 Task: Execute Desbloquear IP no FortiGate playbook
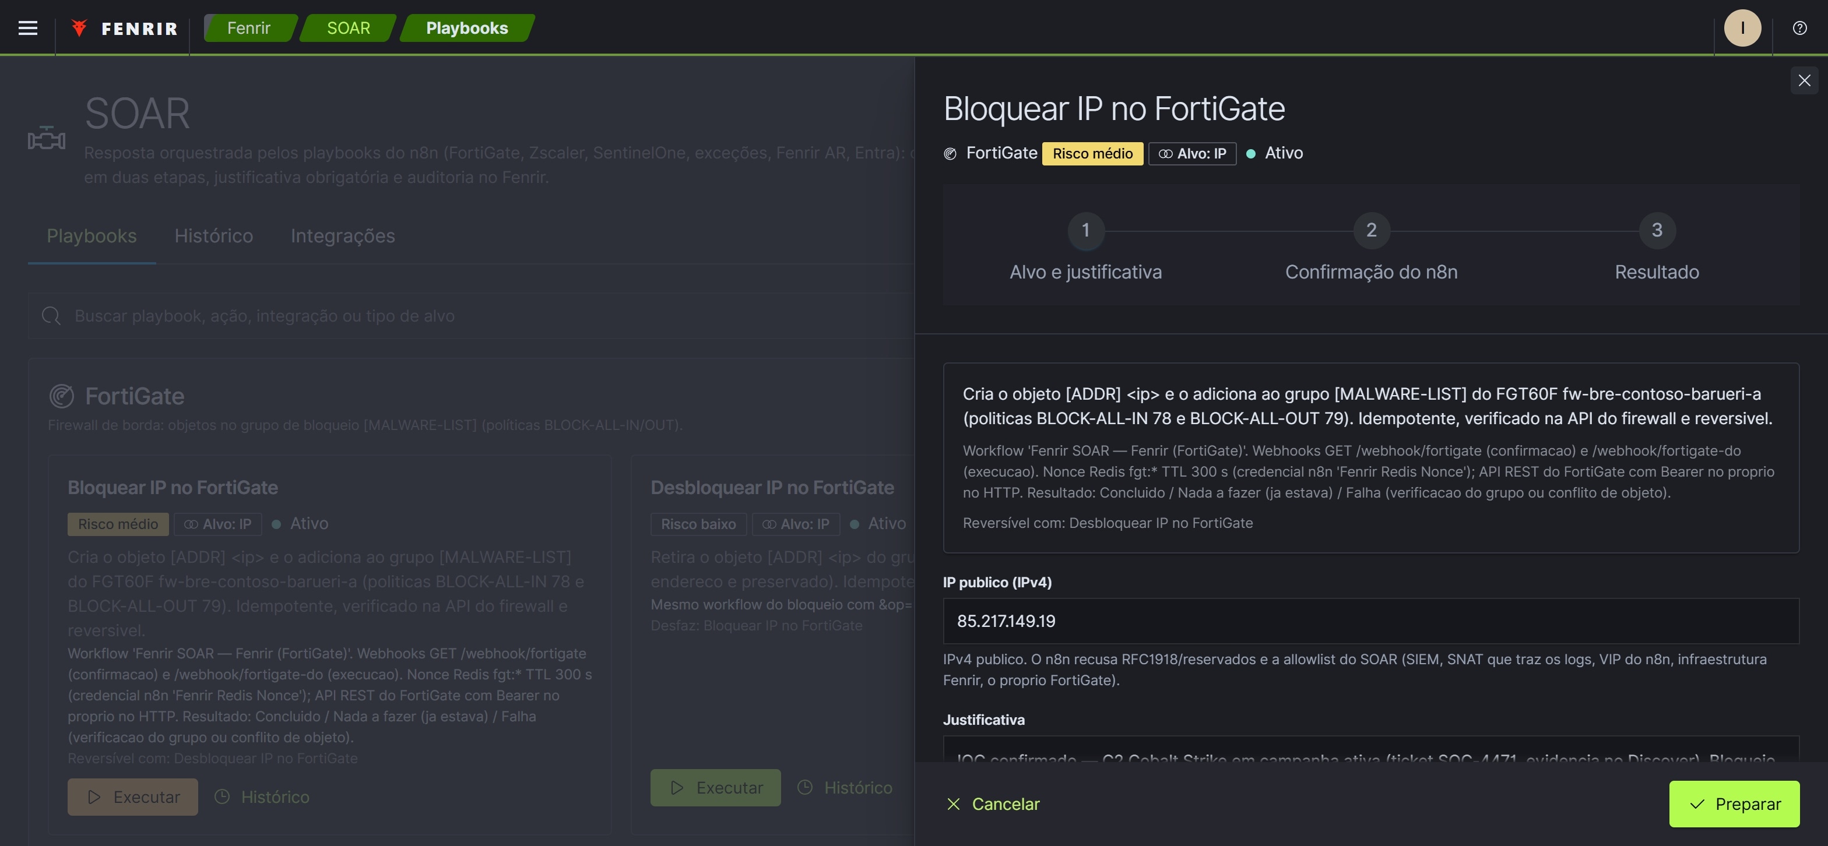[x=715, y=787]
